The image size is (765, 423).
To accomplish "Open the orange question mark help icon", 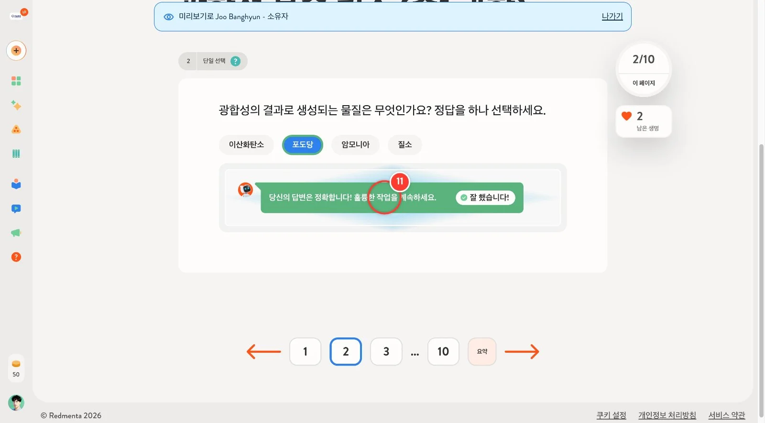I will click(16, 257).
